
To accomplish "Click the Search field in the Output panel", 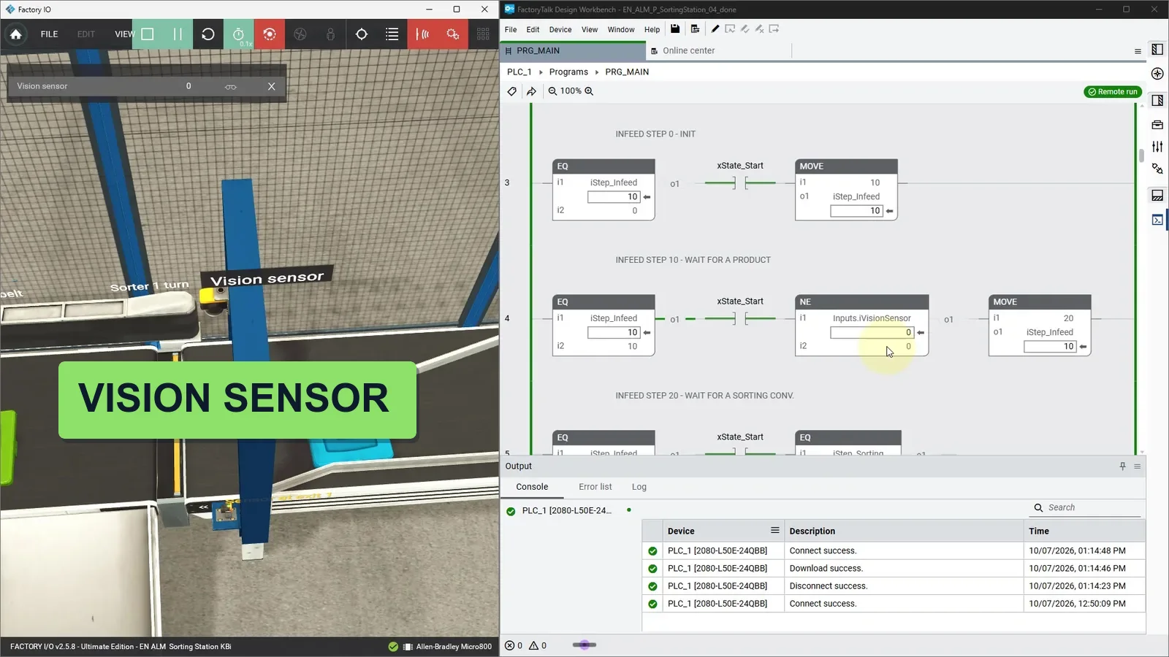I will point(1086,508).
